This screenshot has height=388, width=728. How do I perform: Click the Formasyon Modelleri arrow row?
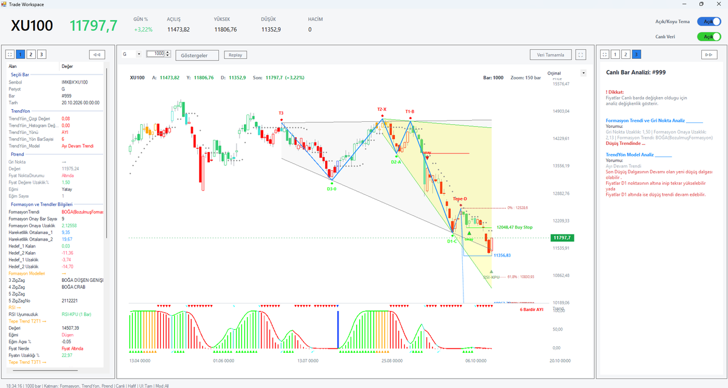click(x=55, y=273)
